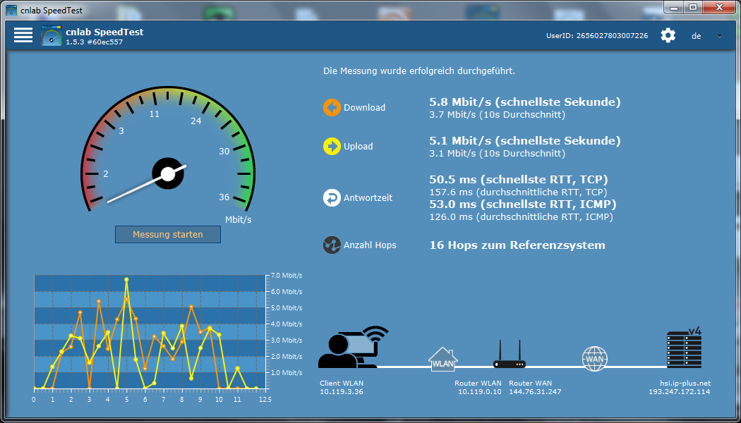Click '3.1 Mbit/s (10s Durchschnitt)' text

(x=497, y=154)
